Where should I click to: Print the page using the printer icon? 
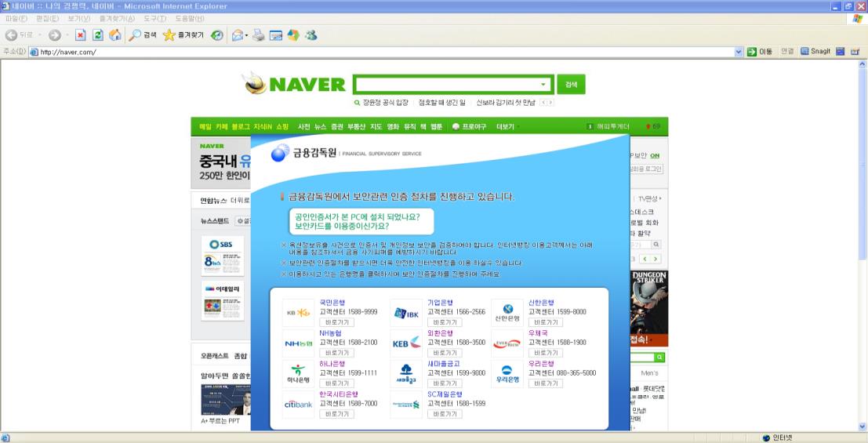(258, 34)
